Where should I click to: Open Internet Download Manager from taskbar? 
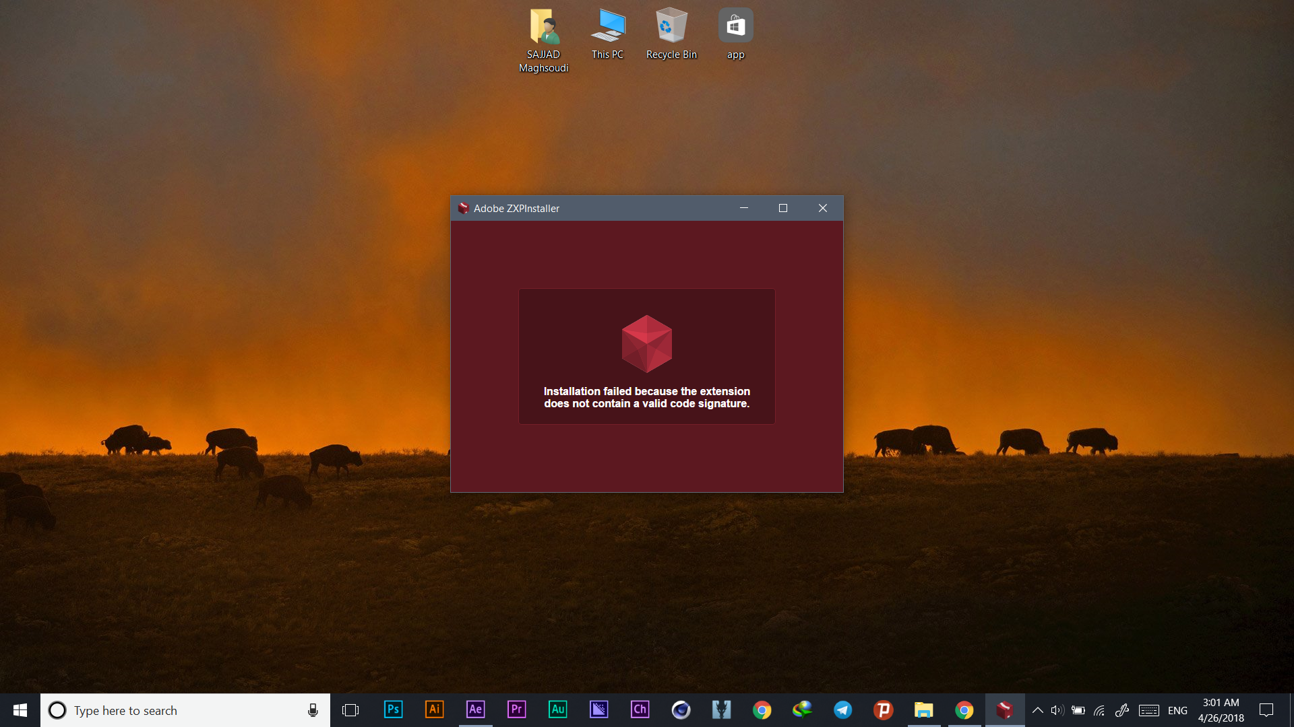[x=803, y=709]
